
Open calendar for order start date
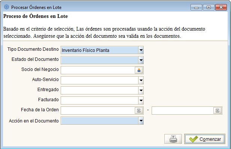coord(139,111)
